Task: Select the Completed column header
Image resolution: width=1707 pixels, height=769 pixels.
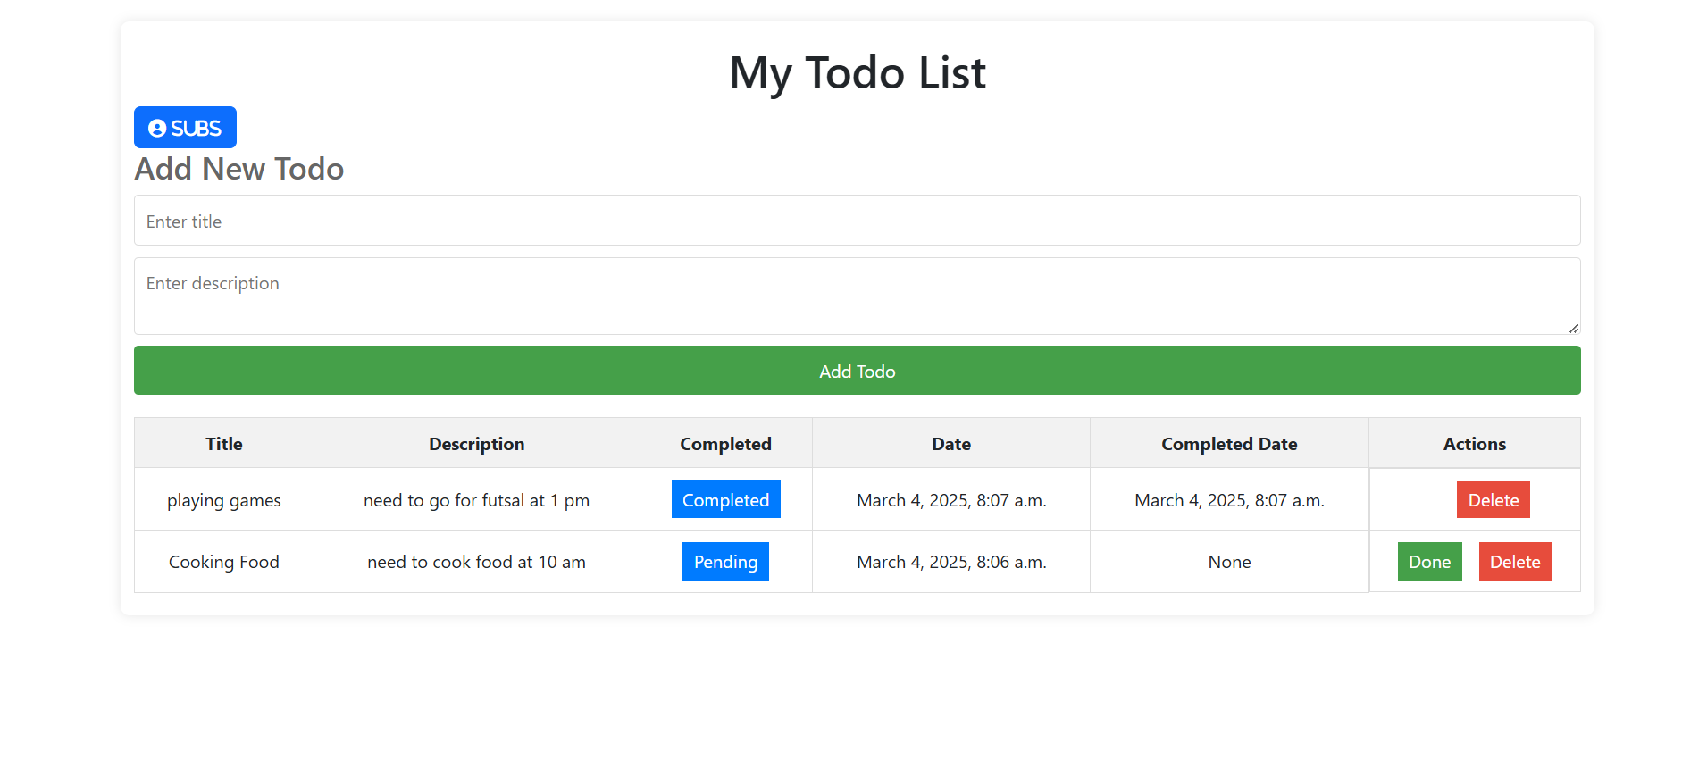Action: tap(725, 444)
